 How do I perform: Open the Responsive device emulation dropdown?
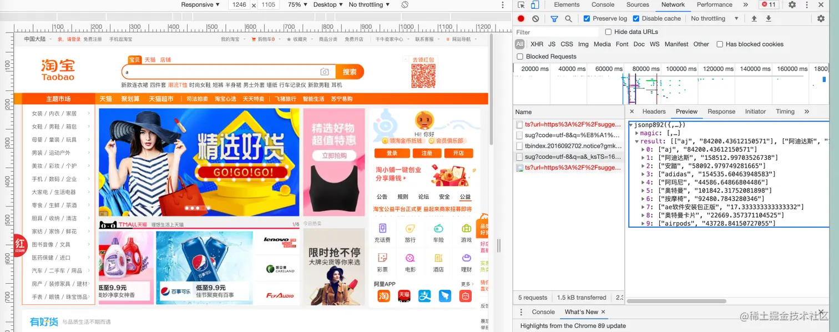(200, 4)
